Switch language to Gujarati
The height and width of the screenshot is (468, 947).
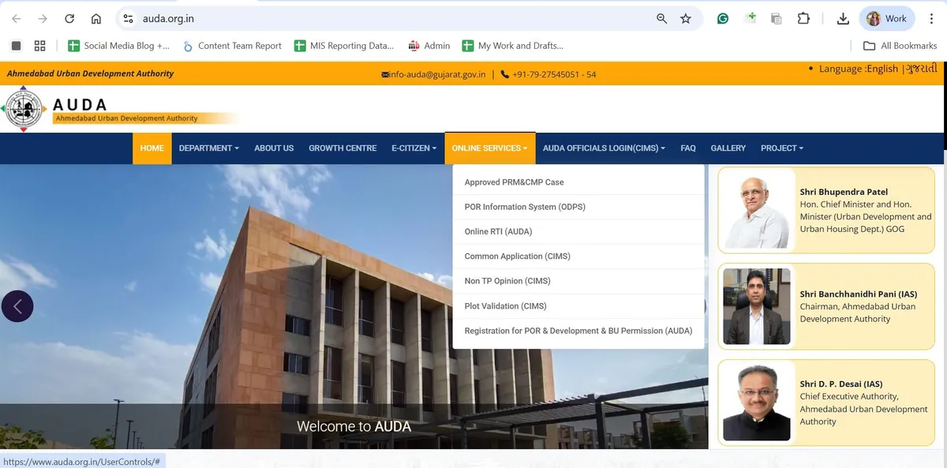pos(921,69)
